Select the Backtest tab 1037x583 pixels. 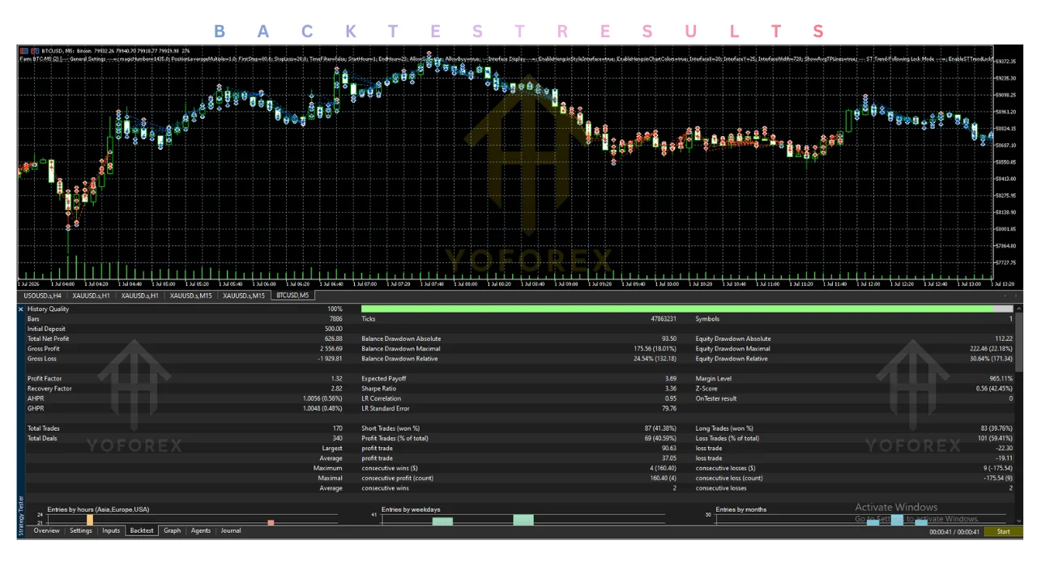(142, 531)
